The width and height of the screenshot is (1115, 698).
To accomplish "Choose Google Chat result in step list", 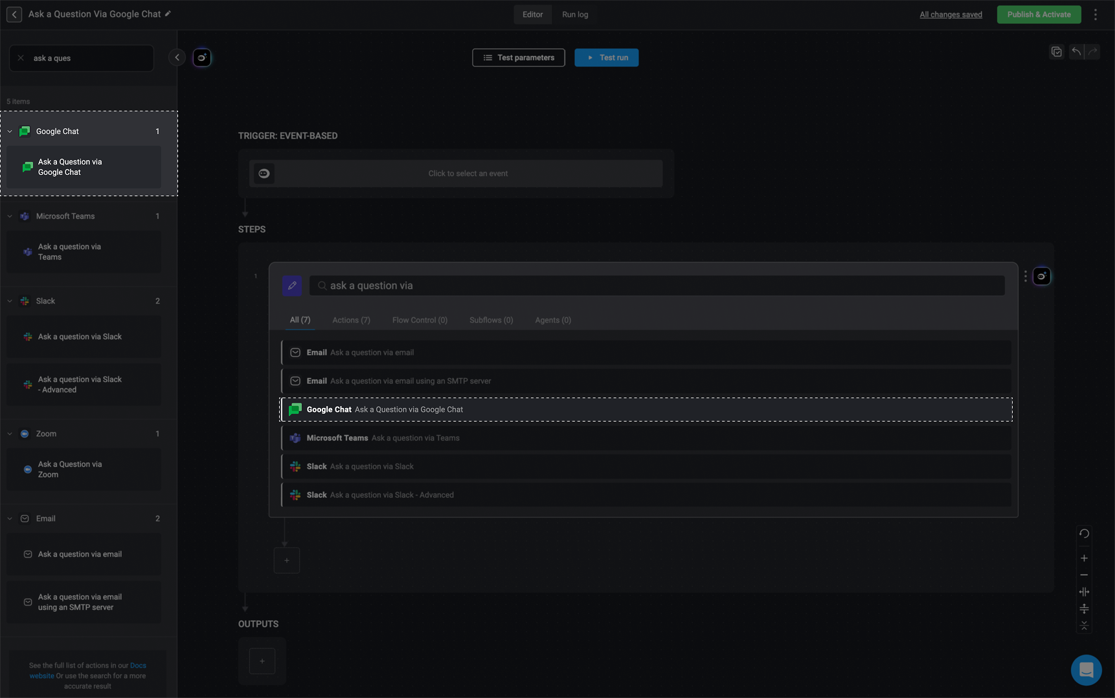I will click(646, 409).
